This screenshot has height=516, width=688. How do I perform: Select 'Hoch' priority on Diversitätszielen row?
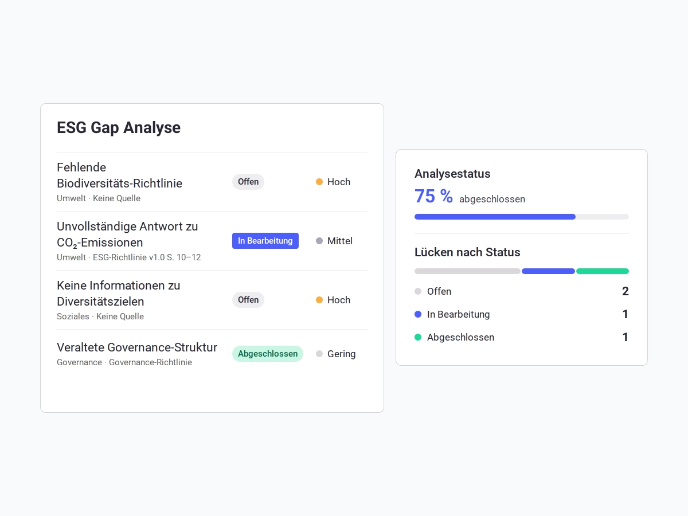pyautogui.click(x=339, y=300)
